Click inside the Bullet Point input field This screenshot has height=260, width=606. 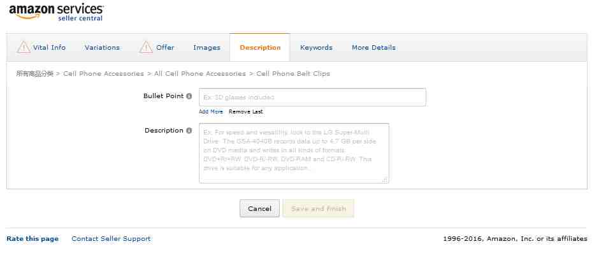[x=312, y=97]
